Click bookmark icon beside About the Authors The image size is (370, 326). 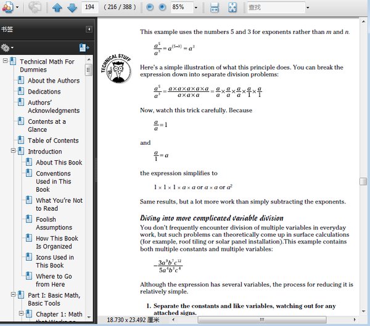tap(21, 80)
